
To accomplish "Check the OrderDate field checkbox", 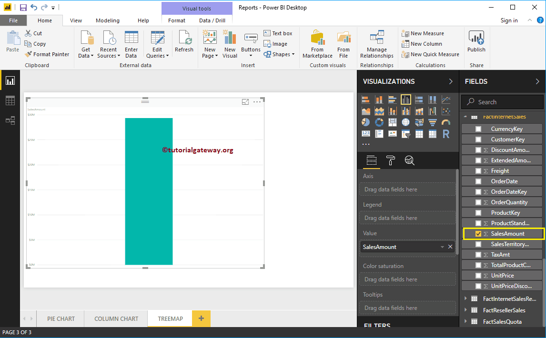I will (478, 181).
